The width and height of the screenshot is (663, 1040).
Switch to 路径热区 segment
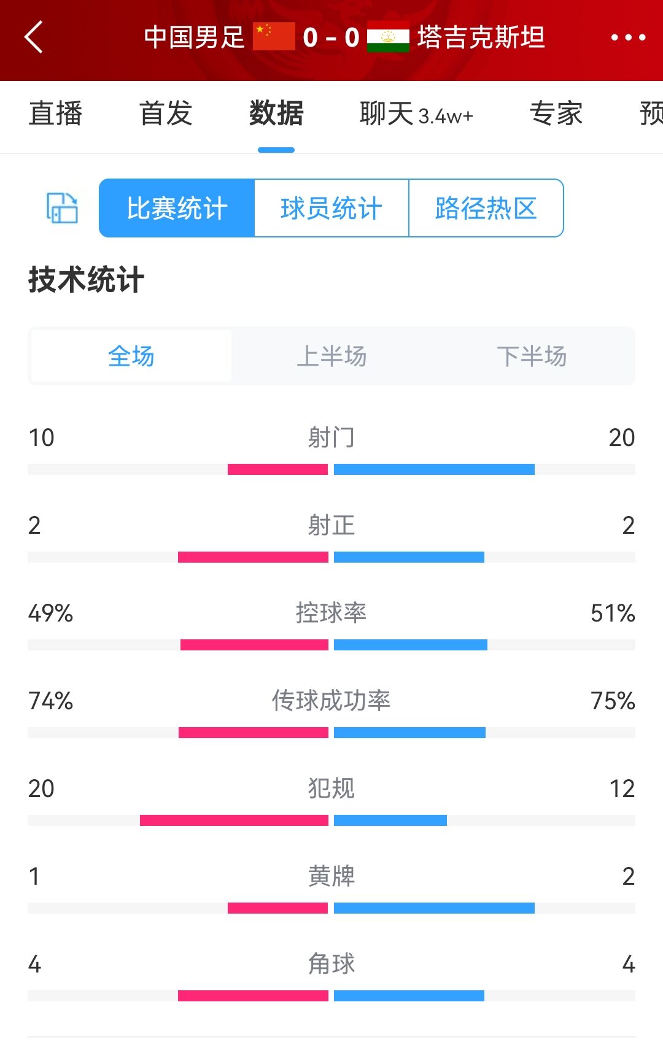(486, 208)
